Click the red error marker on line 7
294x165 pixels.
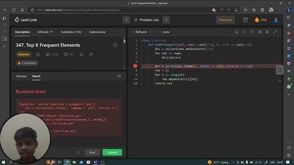tap(135, 66)
